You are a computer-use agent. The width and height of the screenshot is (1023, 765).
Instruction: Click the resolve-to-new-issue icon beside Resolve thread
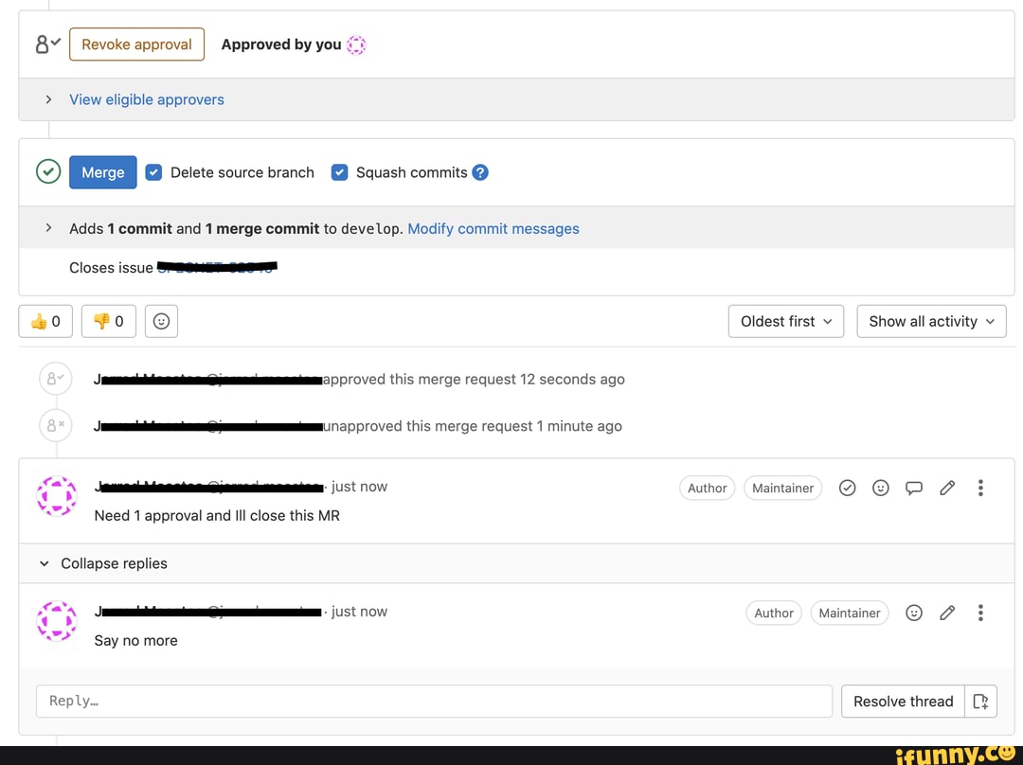click(x=980, y=702)
